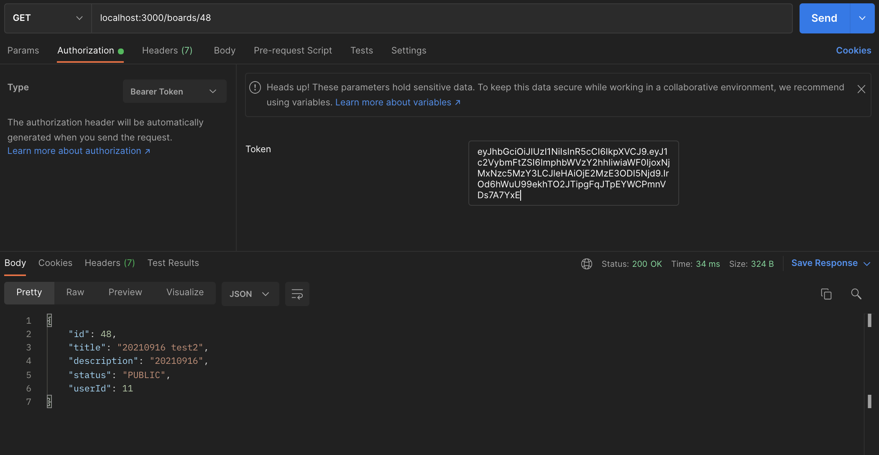Open the GET method dropdown

click(x=48, y=18)
